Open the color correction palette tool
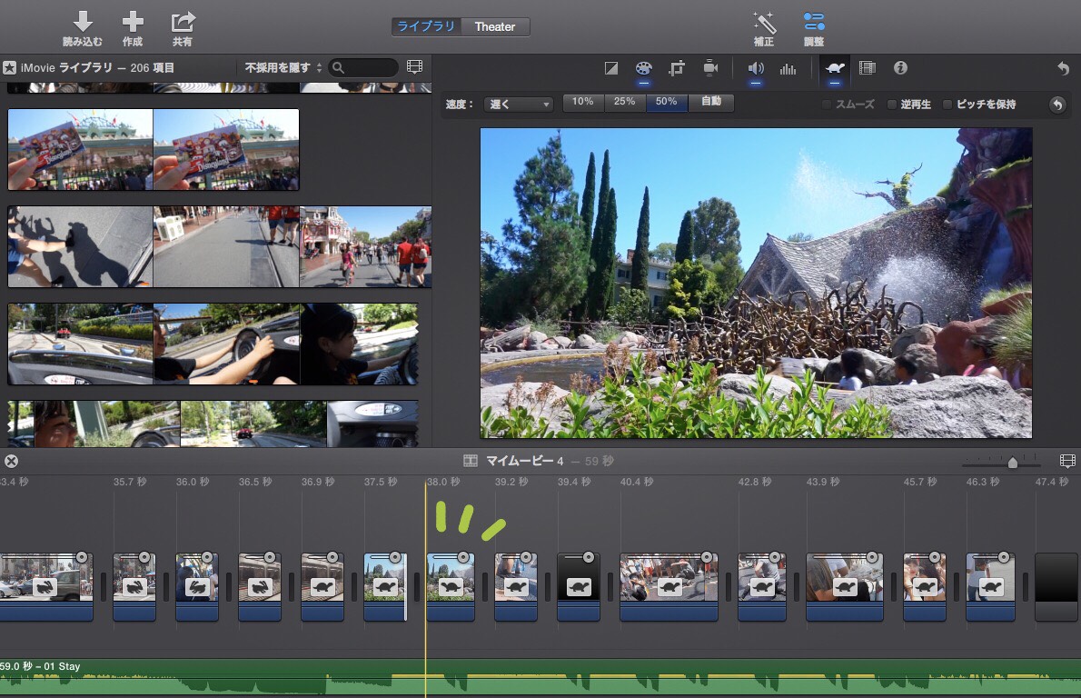This screenshot has height=698, width=1081. 643,68
